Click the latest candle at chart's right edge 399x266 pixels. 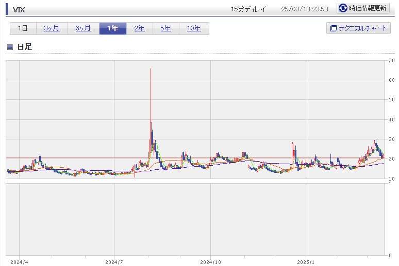(383, 156)
